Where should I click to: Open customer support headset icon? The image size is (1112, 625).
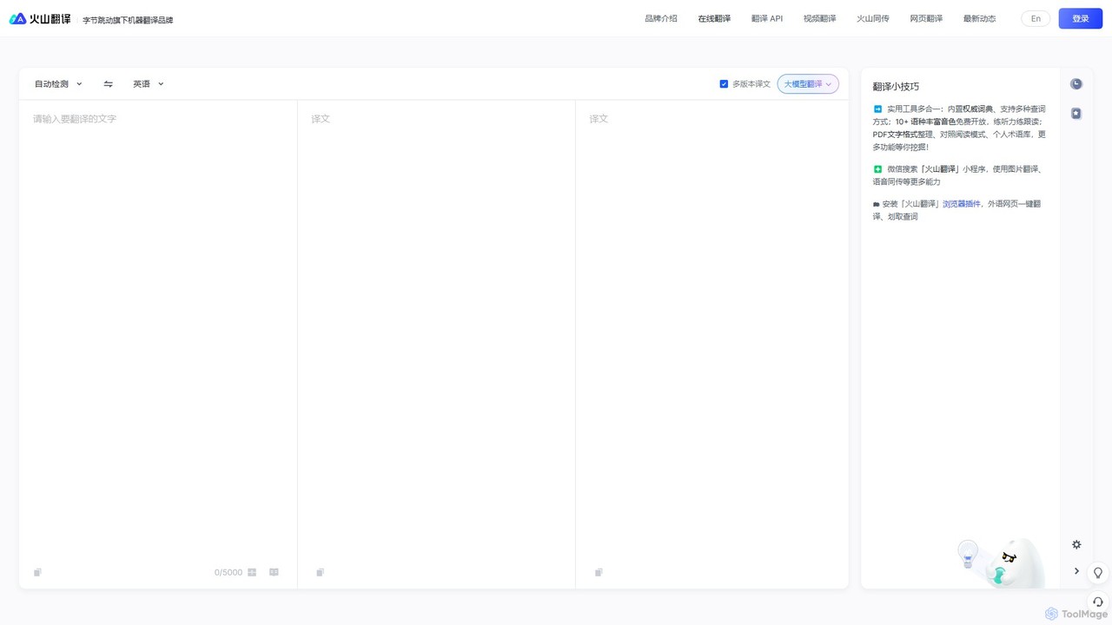click(x=1098, y=602)
